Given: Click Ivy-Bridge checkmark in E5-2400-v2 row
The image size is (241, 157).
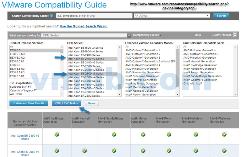Looking at the screenshot, I should [x=57, y=134].
